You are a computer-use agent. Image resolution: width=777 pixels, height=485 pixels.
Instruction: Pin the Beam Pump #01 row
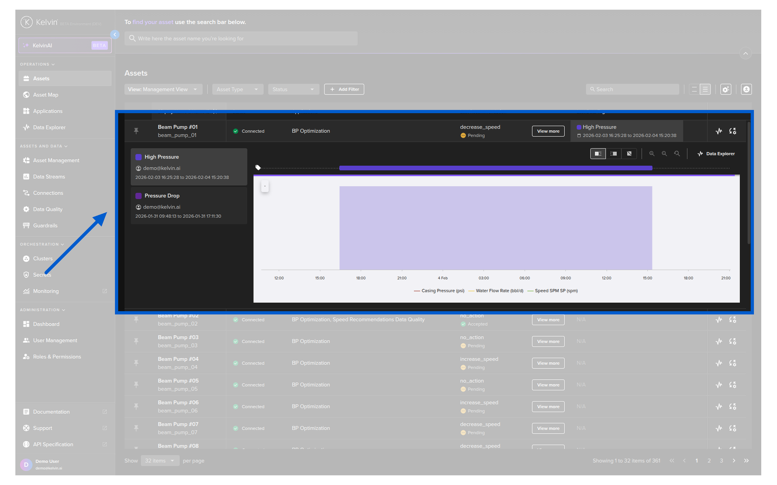136,131
